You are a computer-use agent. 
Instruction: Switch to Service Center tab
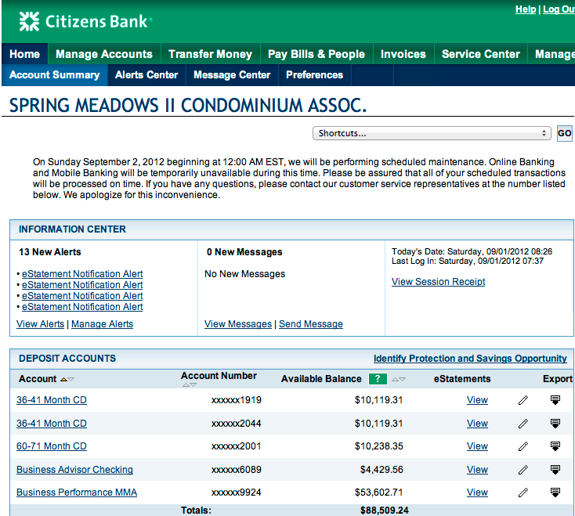point(481,54)
